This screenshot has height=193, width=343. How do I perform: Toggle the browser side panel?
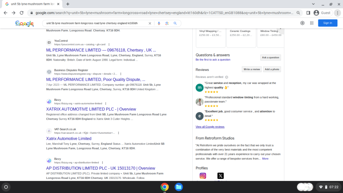(308, 13)
